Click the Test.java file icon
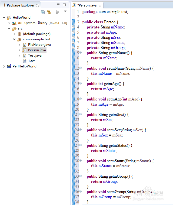The height and width of the screenshot is (205, 173). [25, 56]
